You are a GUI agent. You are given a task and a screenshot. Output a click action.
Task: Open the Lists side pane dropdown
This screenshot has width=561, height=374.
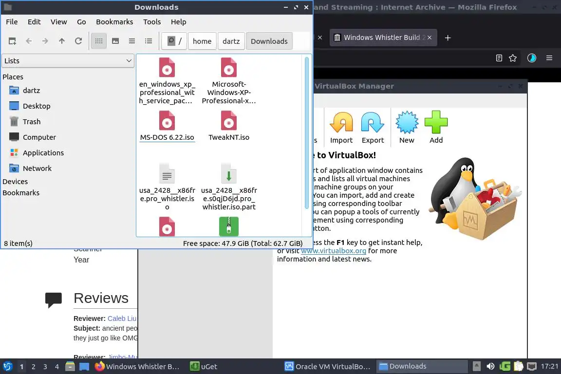[x=68, y=61]
